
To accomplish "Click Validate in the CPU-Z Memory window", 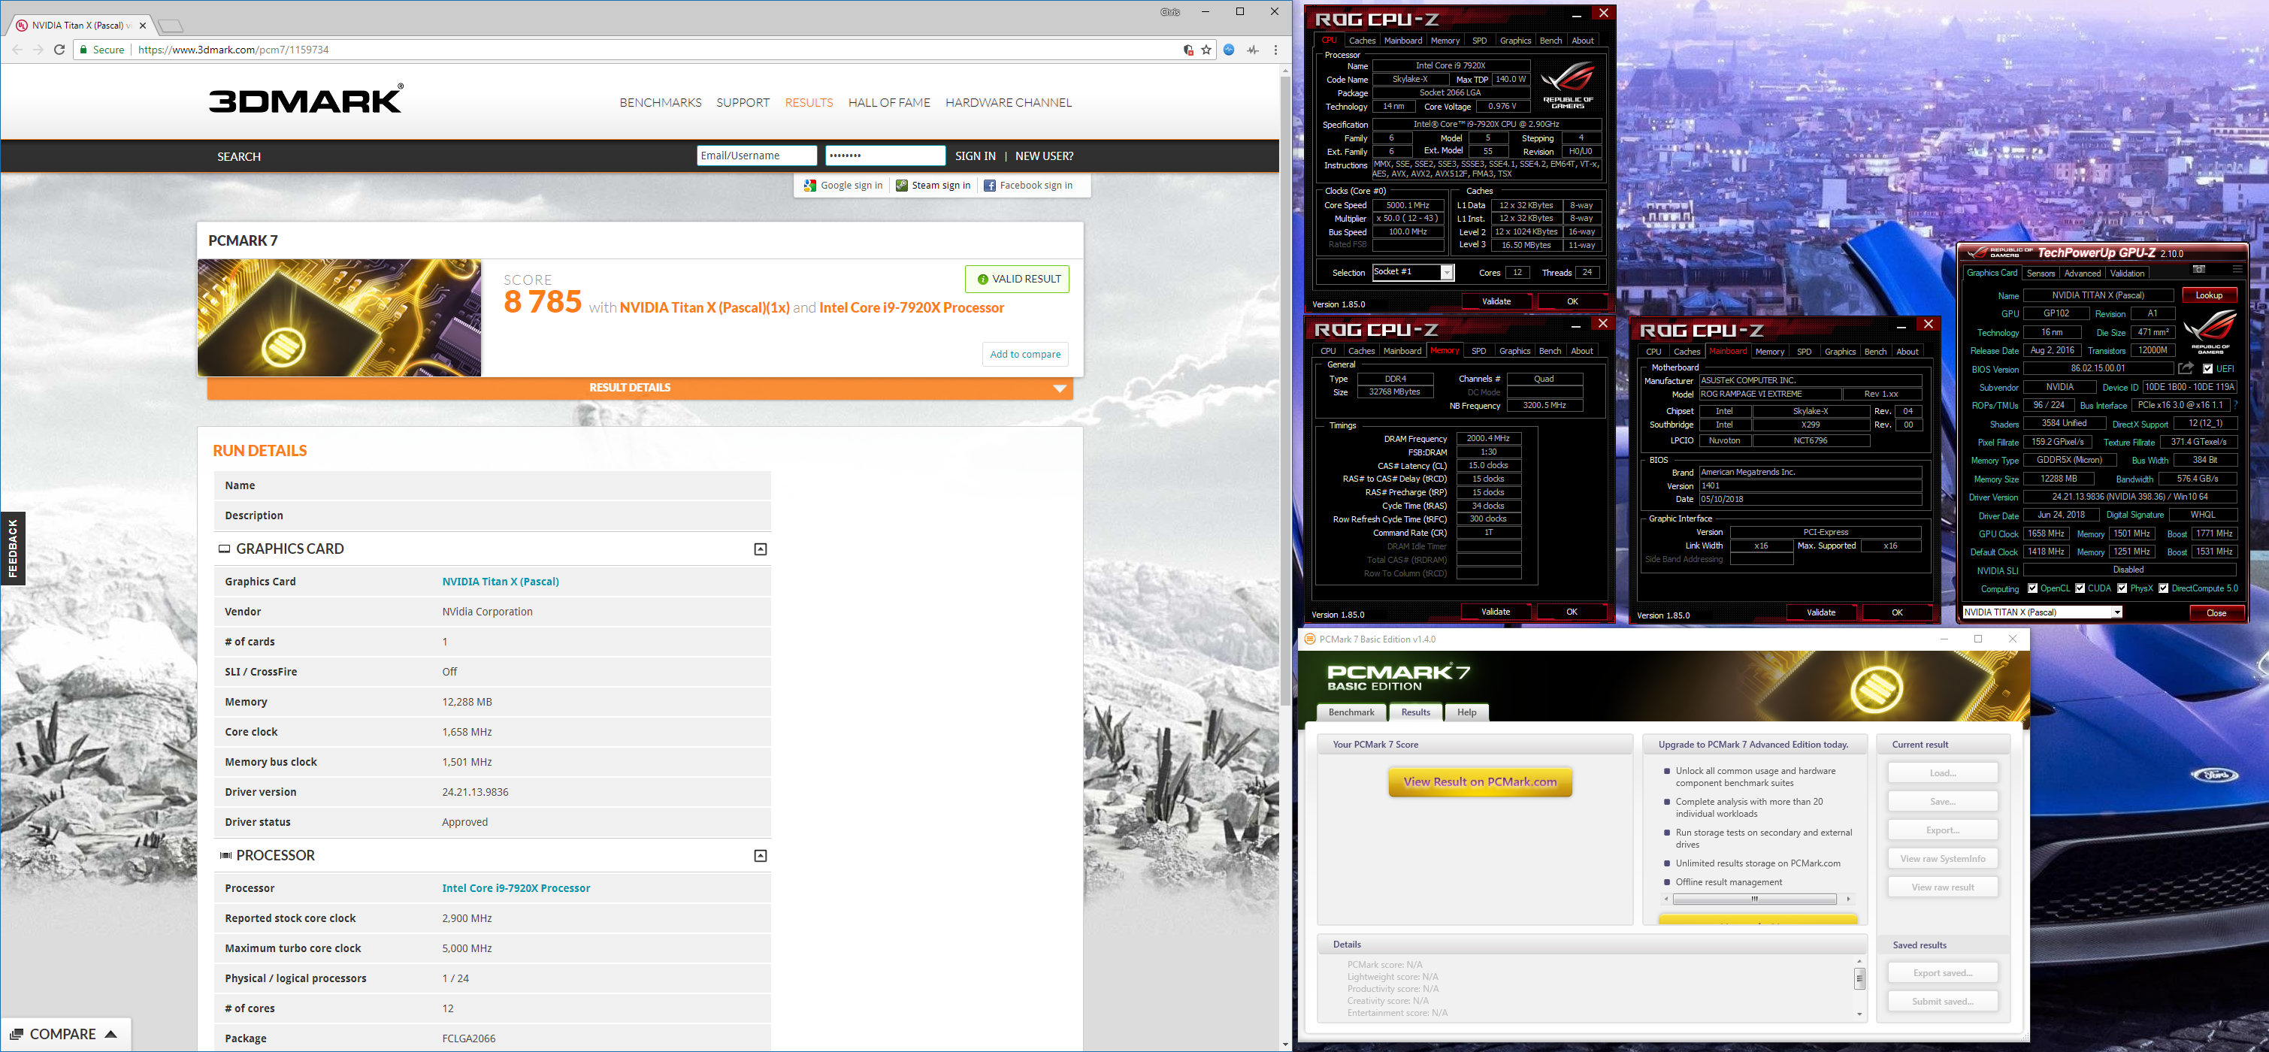I will point(1496,612).
